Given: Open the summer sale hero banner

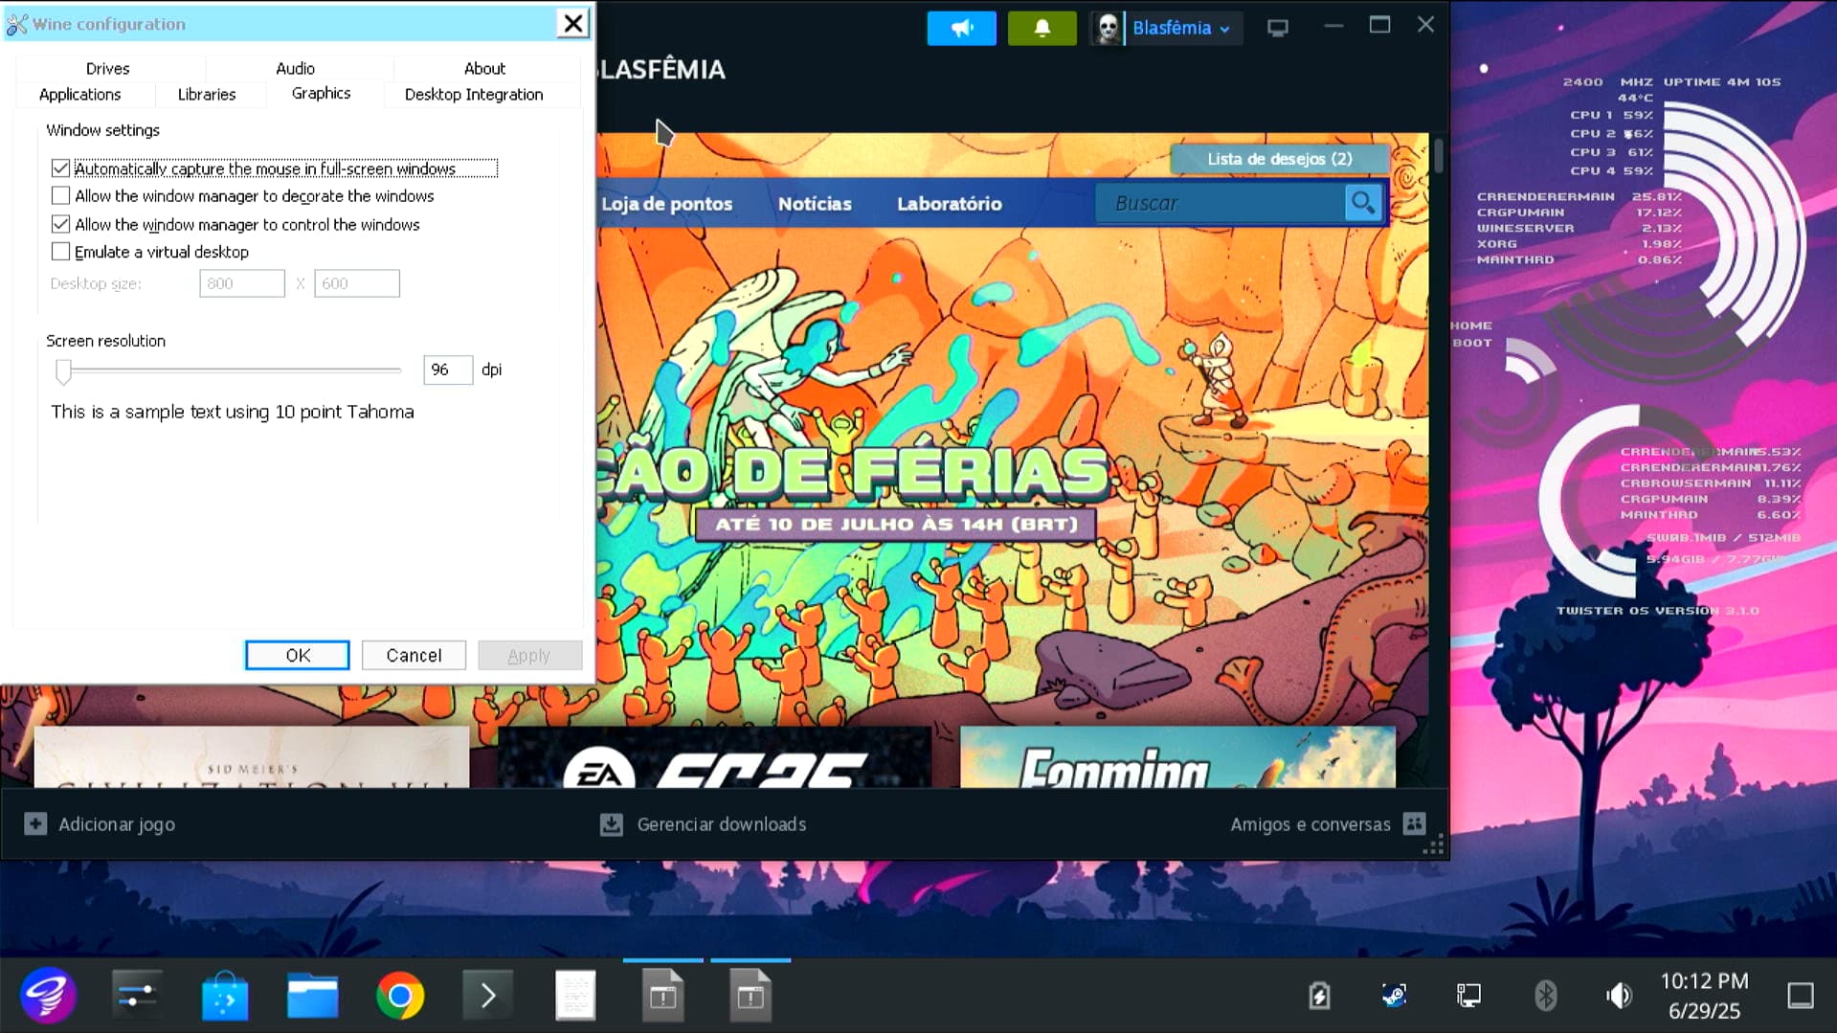Looking at the screenshot, I should (1012, 431).
